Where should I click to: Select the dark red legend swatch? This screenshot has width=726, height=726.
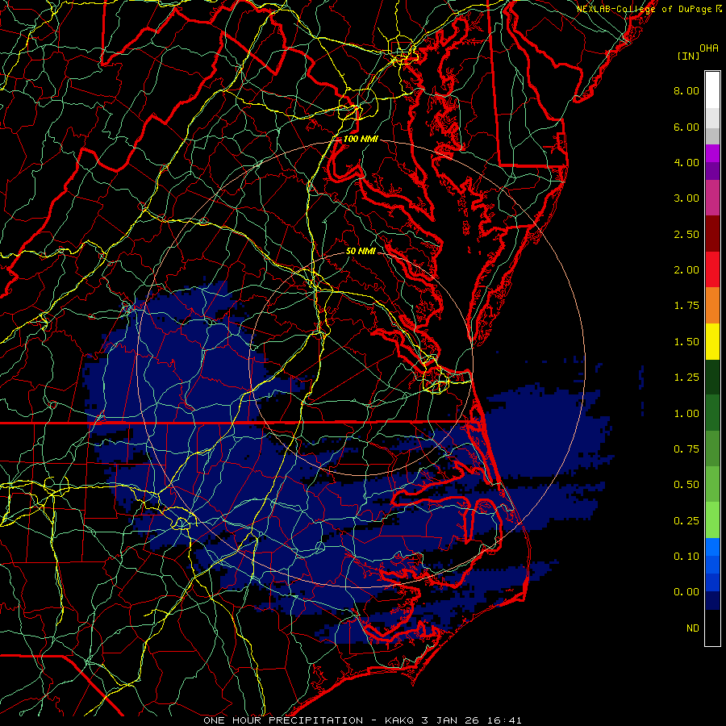click(x=712, y=234)
